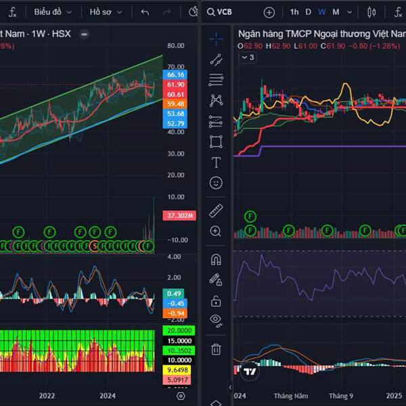
Task: Click the 53.68 price label
Action: click(x=175, y=114)
